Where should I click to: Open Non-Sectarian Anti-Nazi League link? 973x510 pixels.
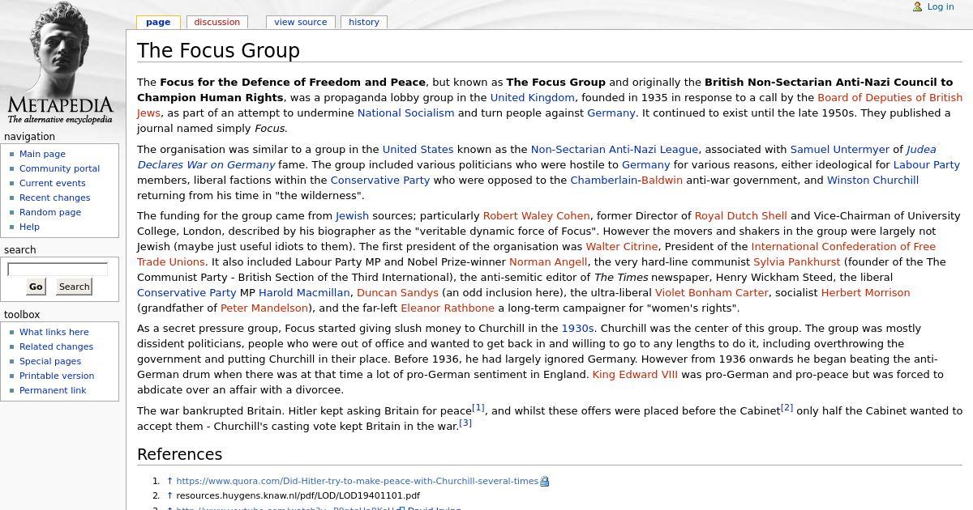[x=614, y=149]
